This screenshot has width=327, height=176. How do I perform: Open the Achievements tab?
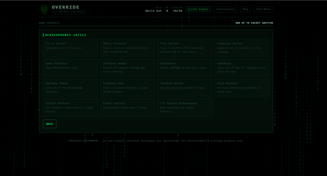click(x=225, y=9)
